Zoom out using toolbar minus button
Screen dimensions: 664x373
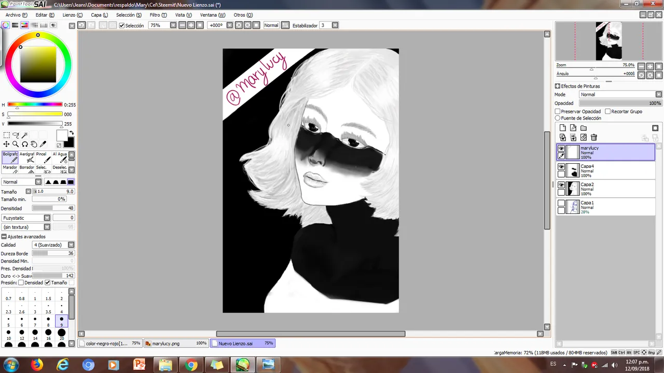pyautogui.click(x=182, y=25)
